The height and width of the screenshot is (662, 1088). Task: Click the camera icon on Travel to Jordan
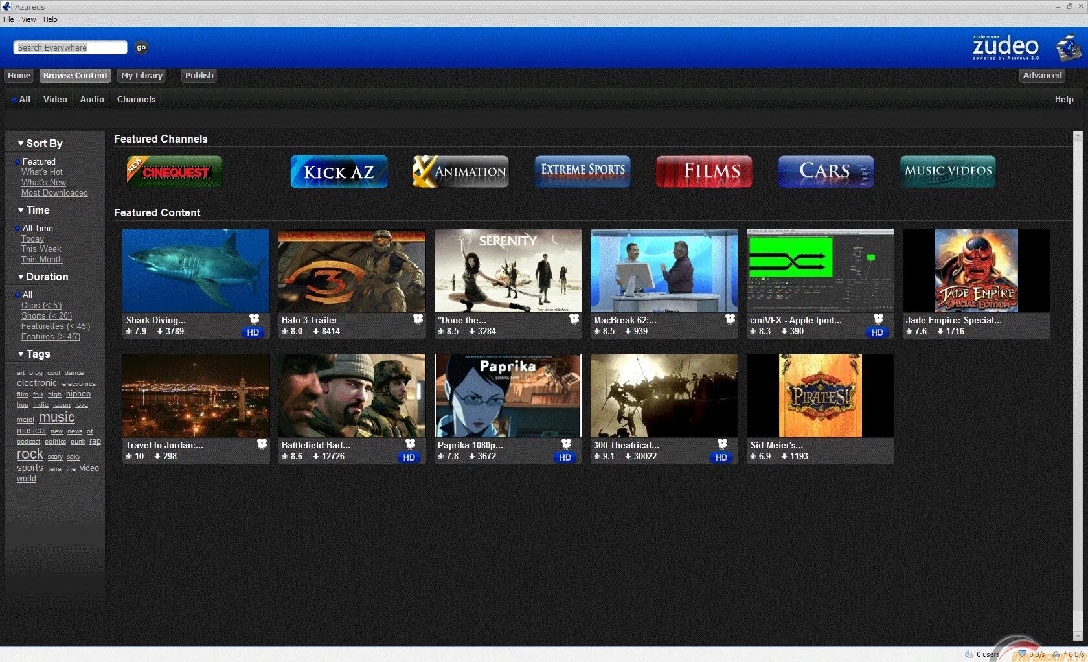coord(262,444)
